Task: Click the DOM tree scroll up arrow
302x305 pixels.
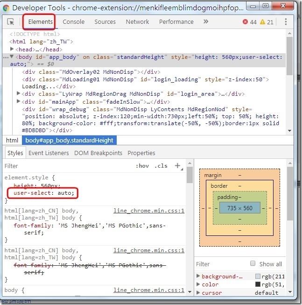Action: 289,33
